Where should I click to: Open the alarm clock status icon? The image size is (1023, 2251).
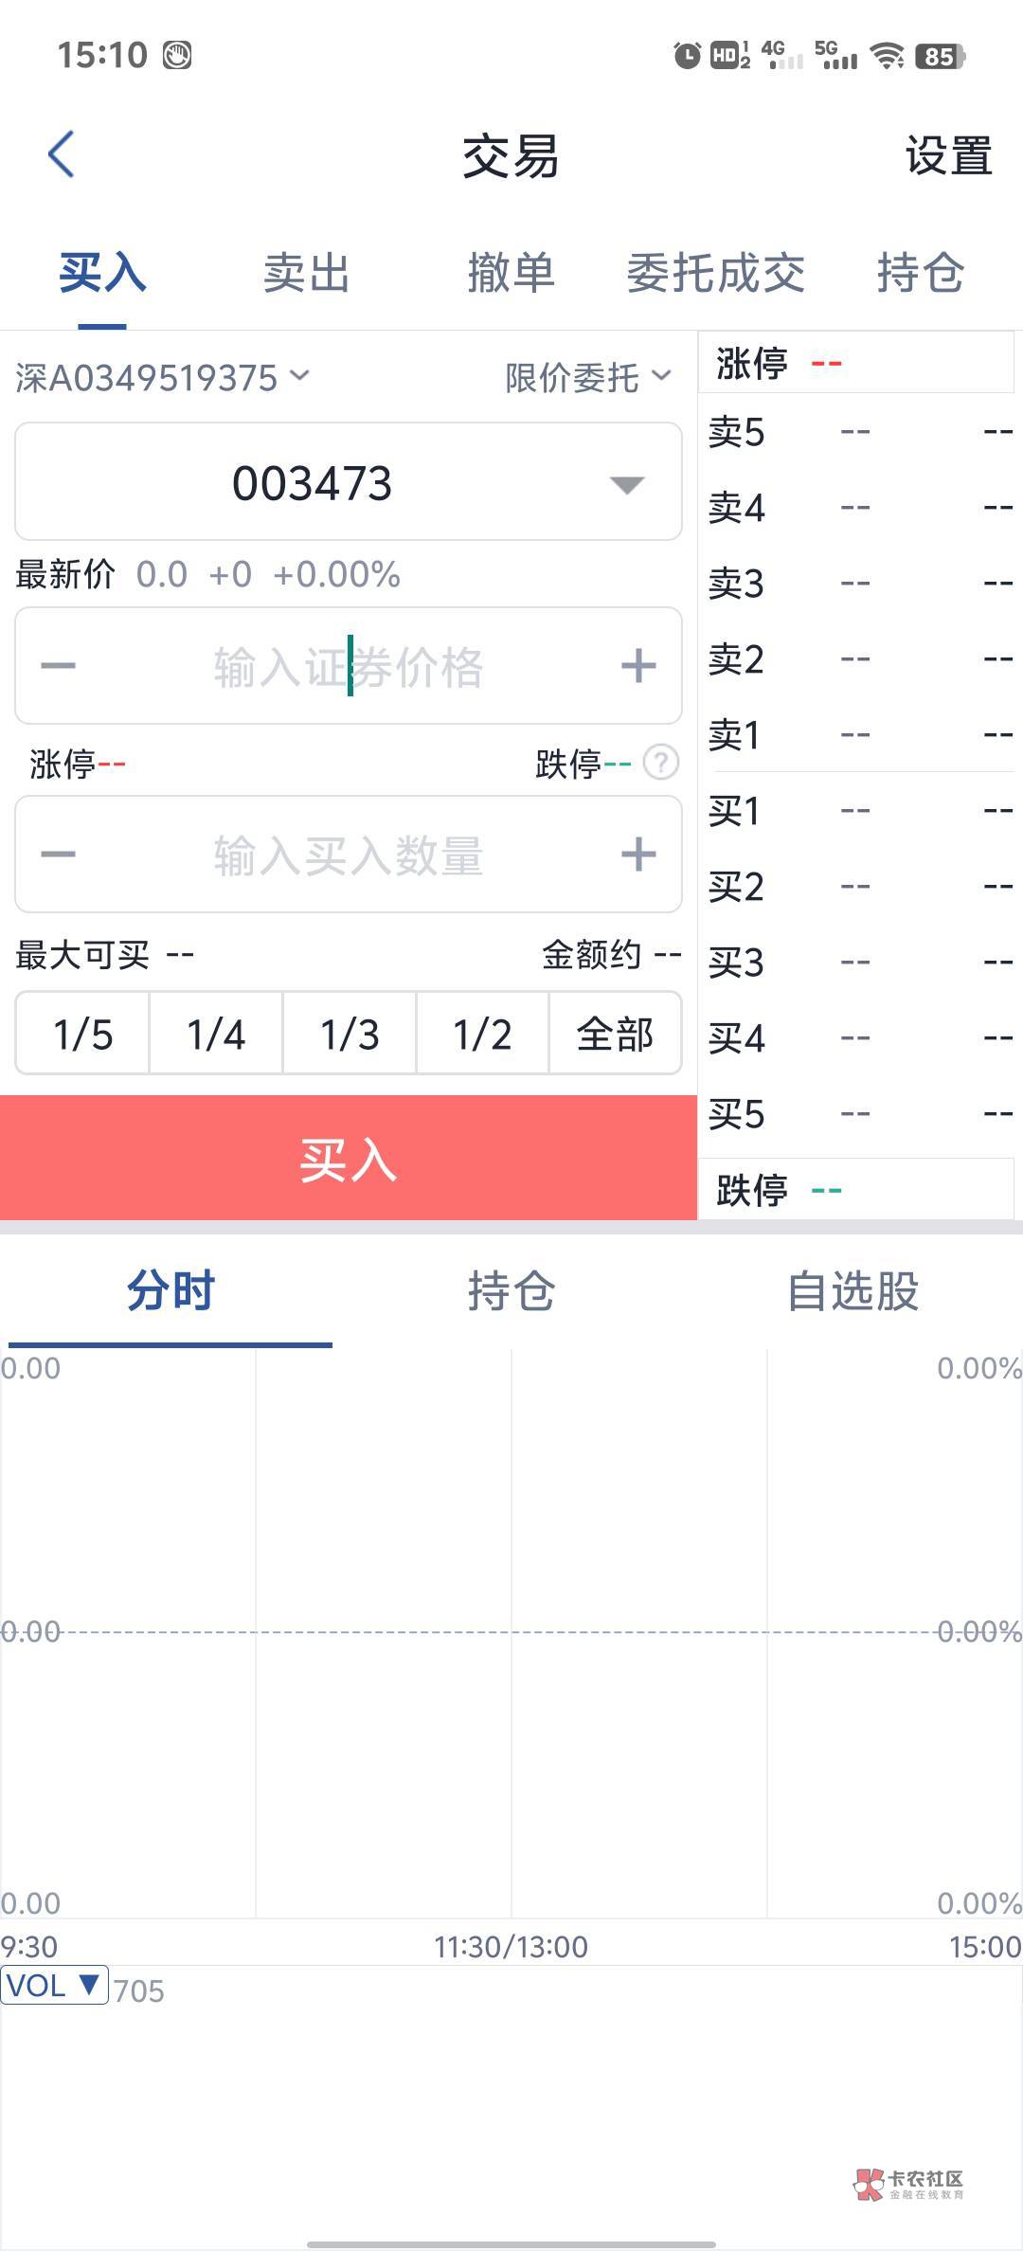(x=687, y=56)
